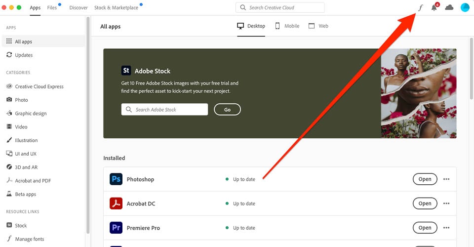This screenshot has height=247, width=474.
Task: Click the Installed section heading
Action: click(x=114, y=158)
